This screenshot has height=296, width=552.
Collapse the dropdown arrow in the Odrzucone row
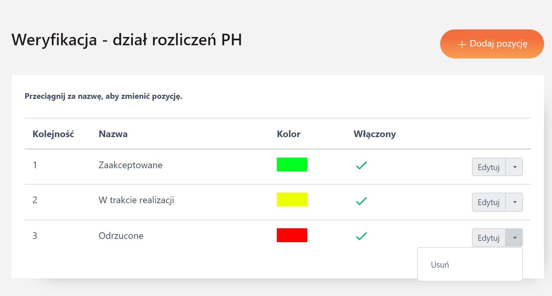tap(514, 238)
